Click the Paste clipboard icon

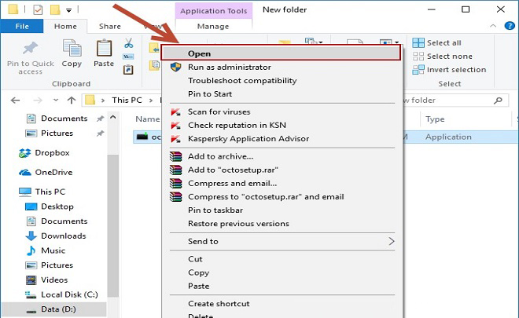(104, 49)
